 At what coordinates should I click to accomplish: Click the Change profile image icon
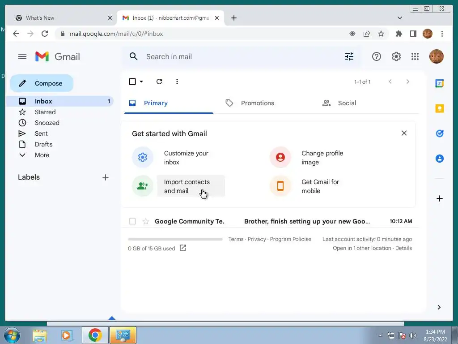[280, 157]
